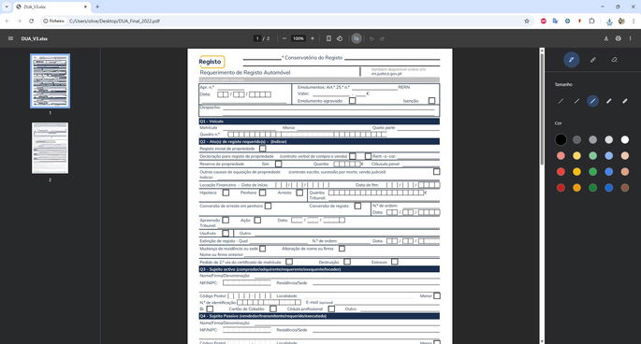This screenshot has width=641, height=344.
Task: Zoom out with the minus icon
Action: pyautogui.click(x=284, y=38)
